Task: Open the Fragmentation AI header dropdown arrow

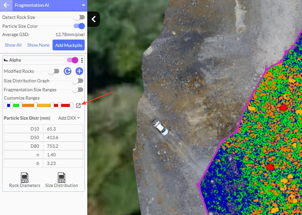Action: tap(83, 5)
